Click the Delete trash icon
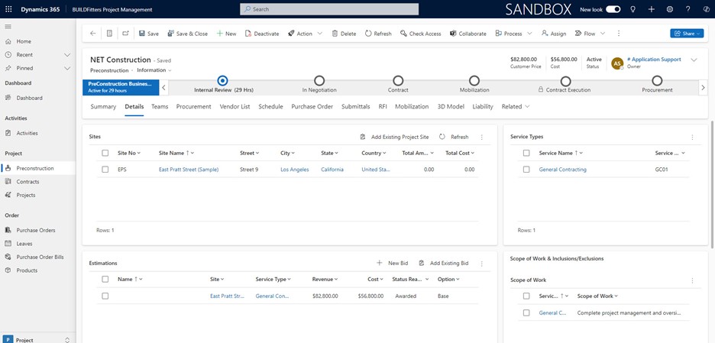The width and height of the screenshot is (715, 343). tap(336, 34)
